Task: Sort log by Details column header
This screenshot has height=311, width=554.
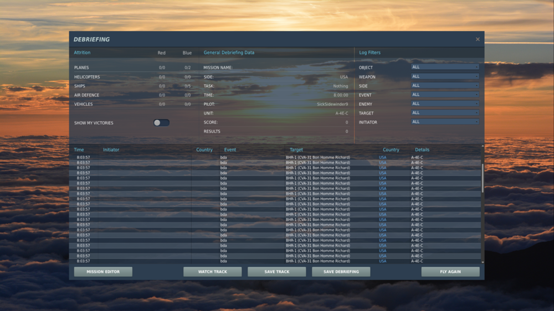Action: click(422, 149)
